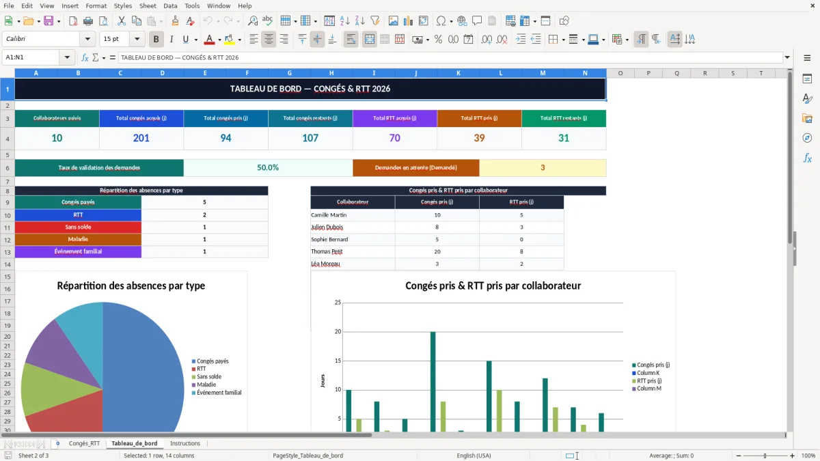The image size is (820, 461).
Task: Open the Data menu
Action: tap(170, 5)
